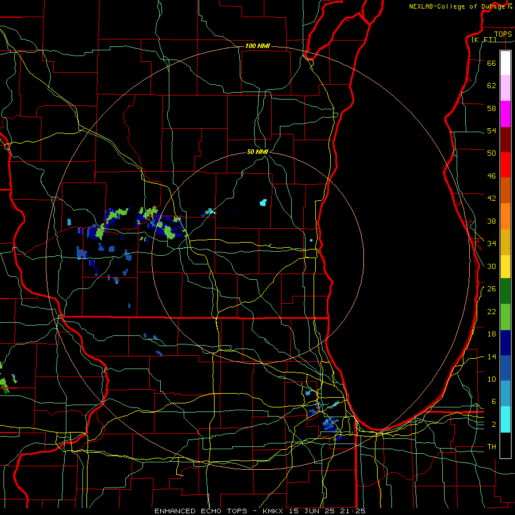
Task: Pick the bright orange legend swatch
Action: pos(505,216)
